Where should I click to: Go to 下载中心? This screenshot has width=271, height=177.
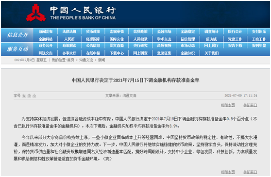pos(117,53)
